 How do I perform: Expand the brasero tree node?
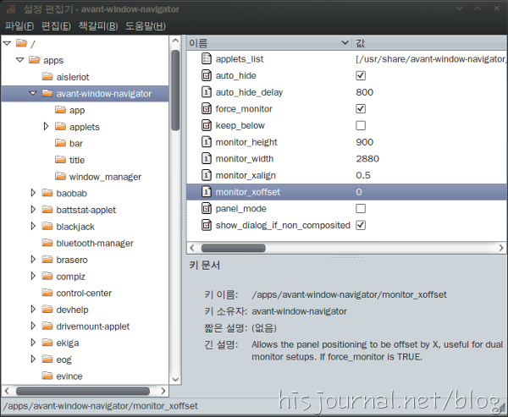click(x=33, y=260)
